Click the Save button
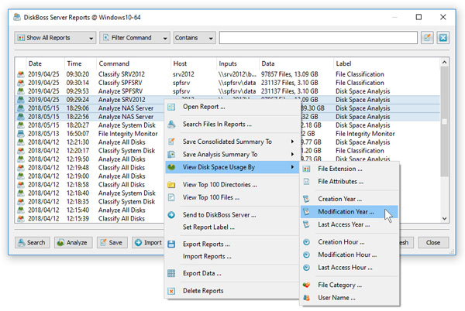This screenshot has width=465, height=311. pos(112,243)
